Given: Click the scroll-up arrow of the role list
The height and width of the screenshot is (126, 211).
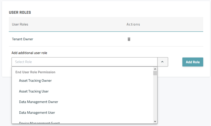Looking at the screenshot, I should pos(155,69).
